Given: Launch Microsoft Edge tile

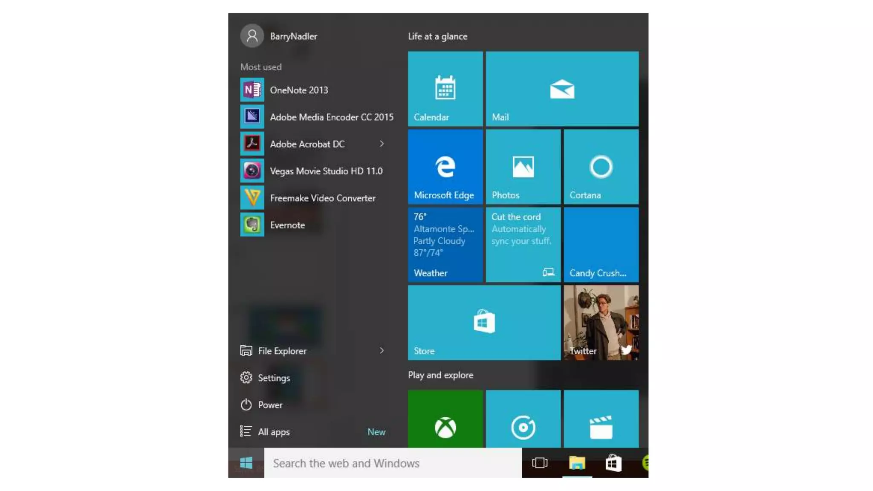Looking at the screenshot, I should coord(445,167).
